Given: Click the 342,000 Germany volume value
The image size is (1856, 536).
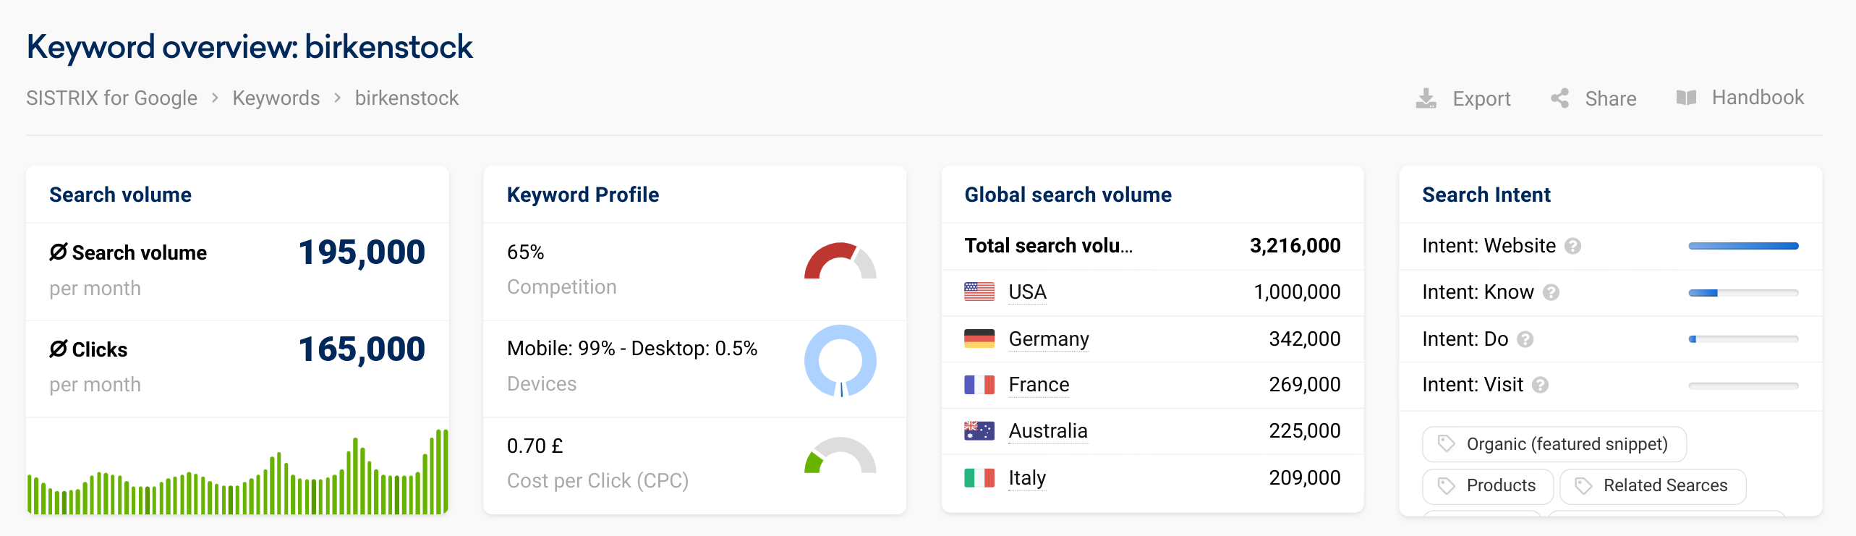Looking at the screenshot, I should point(1305,339).
